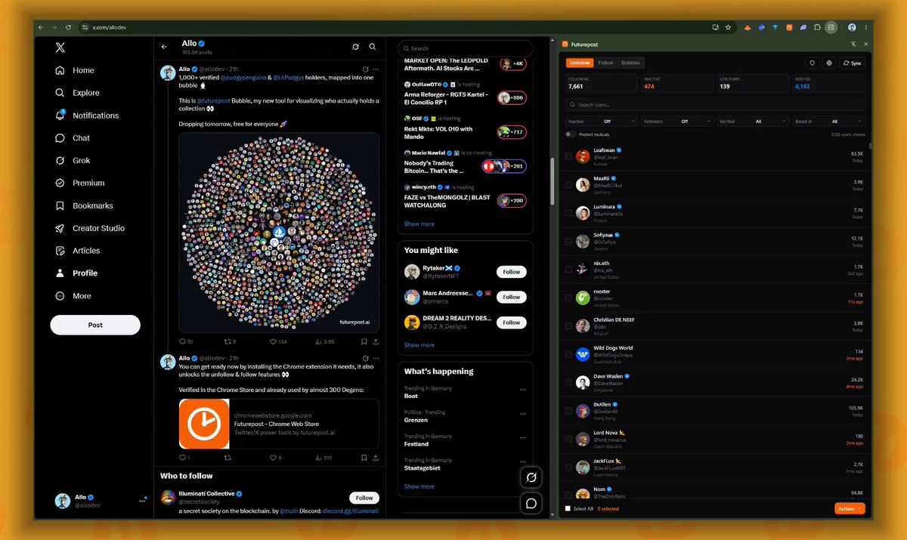This screenshot has width=907, height=540.
Task: Check the box next to Leafswan
Action: tap(568, 156)
